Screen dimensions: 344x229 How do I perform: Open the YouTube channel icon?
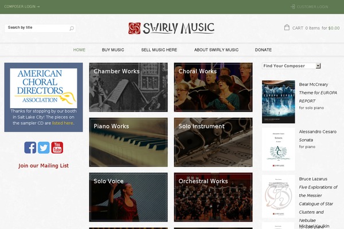tap(57, 148)
